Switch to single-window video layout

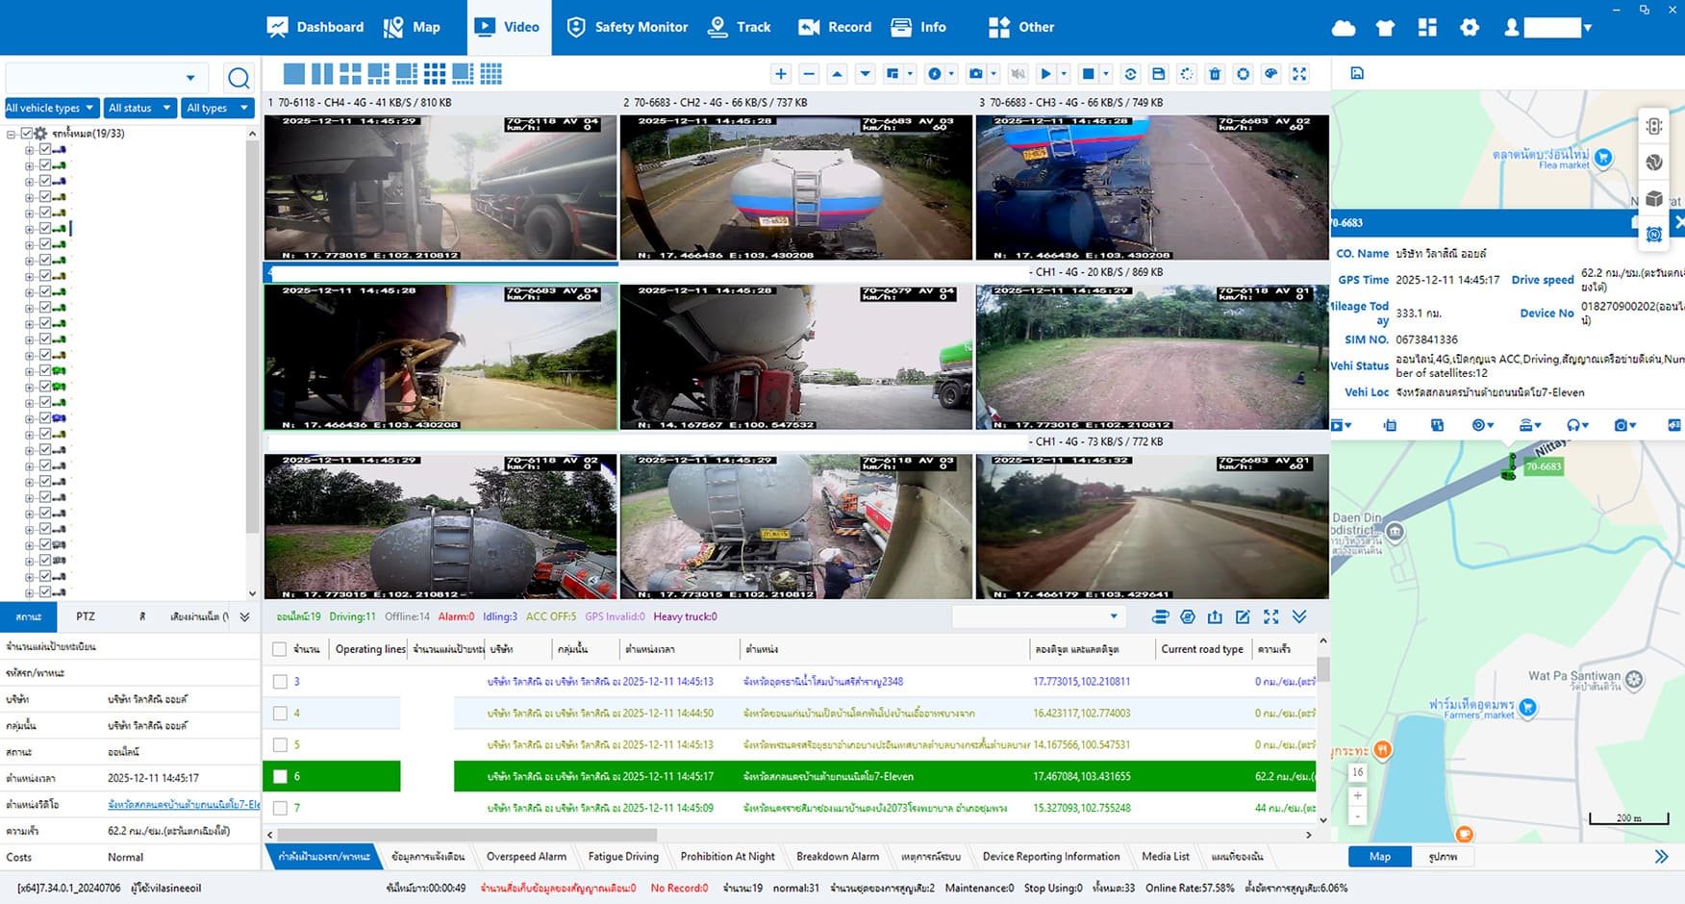(x=294, y=74)
